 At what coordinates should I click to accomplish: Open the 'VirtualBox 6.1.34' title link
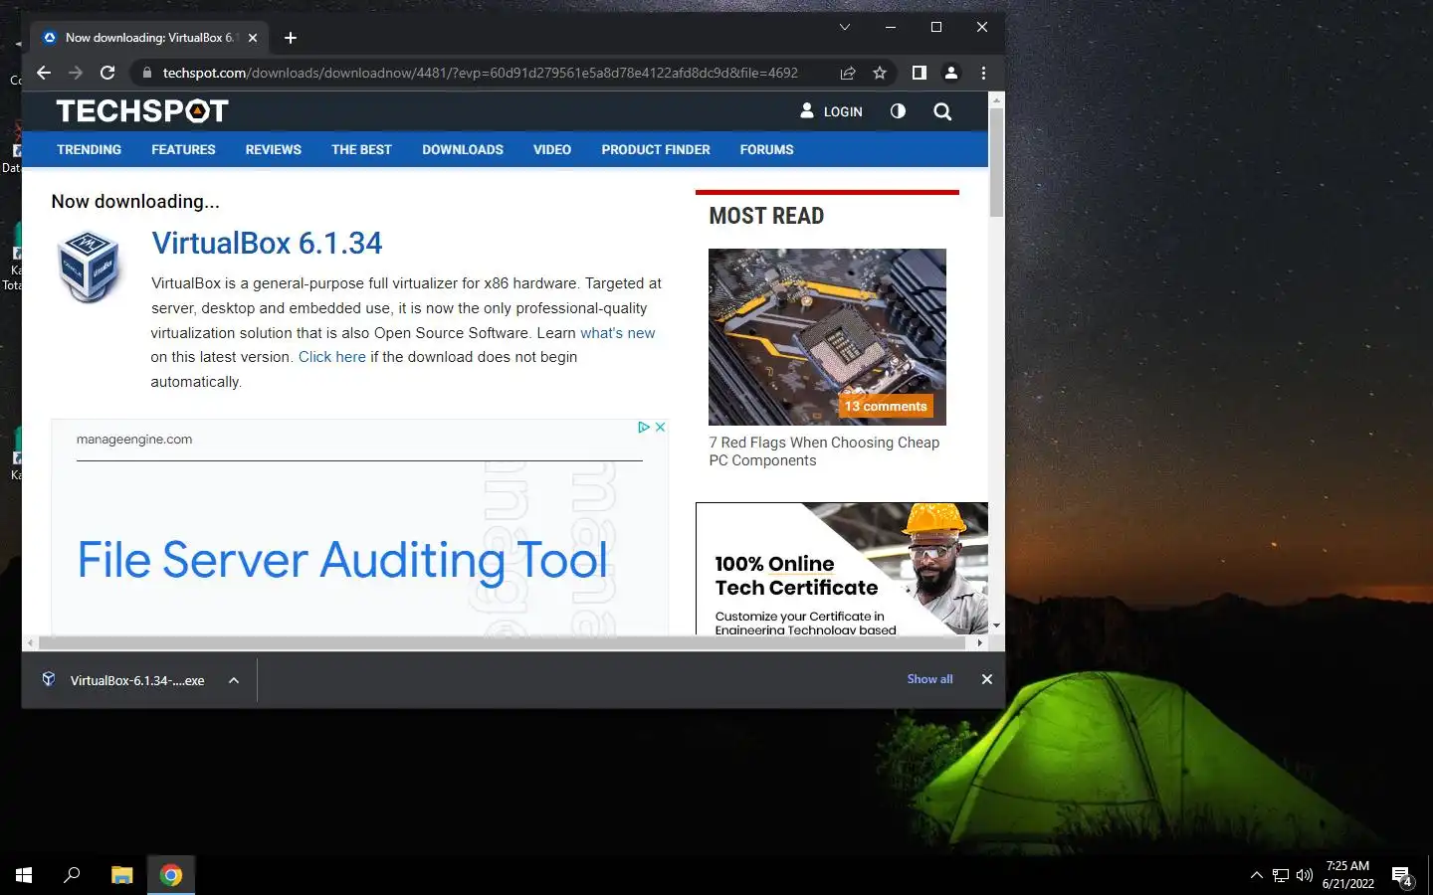[267, 243]
